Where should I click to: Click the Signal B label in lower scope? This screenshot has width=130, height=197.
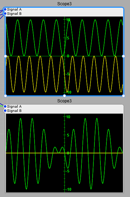14,111
